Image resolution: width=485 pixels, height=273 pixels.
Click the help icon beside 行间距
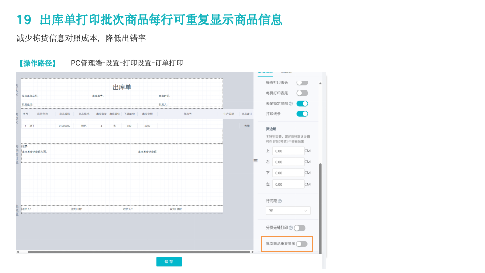(x=280, y=201)
